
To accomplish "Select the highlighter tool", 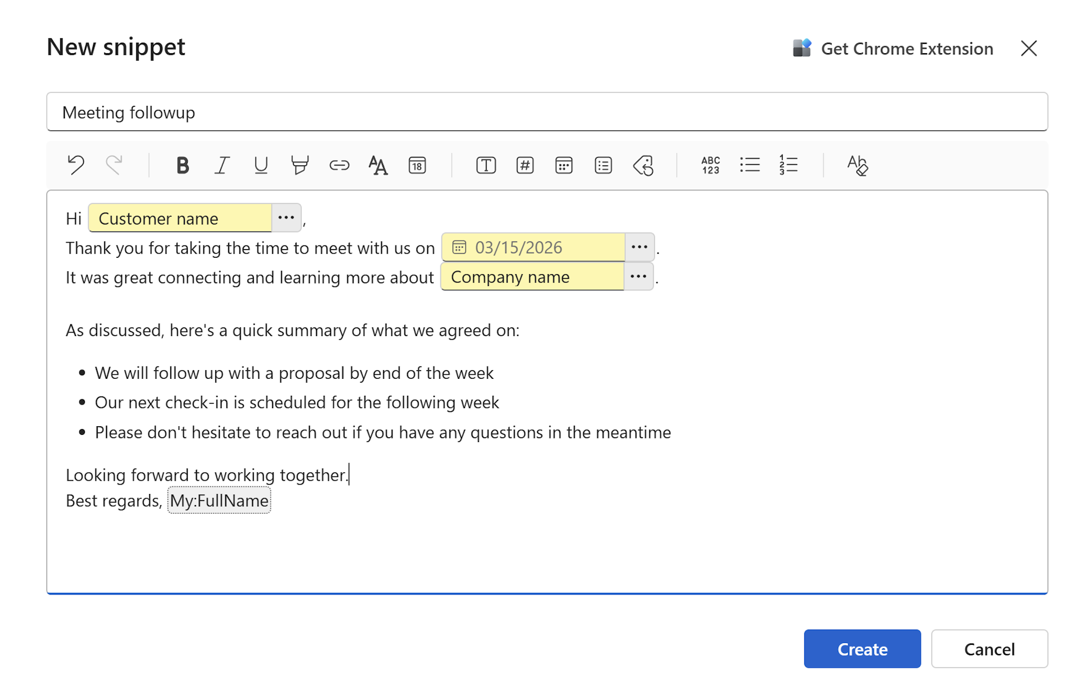I will coord(299,165).
